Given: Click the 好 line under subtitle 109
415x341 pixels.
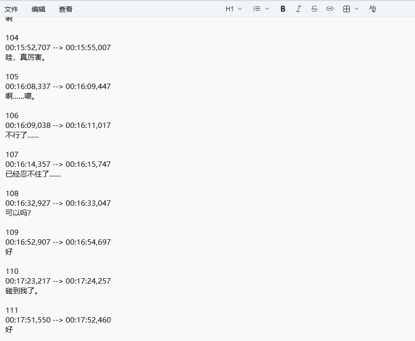Looking at the screenshot, I should (x=9, y=252).
